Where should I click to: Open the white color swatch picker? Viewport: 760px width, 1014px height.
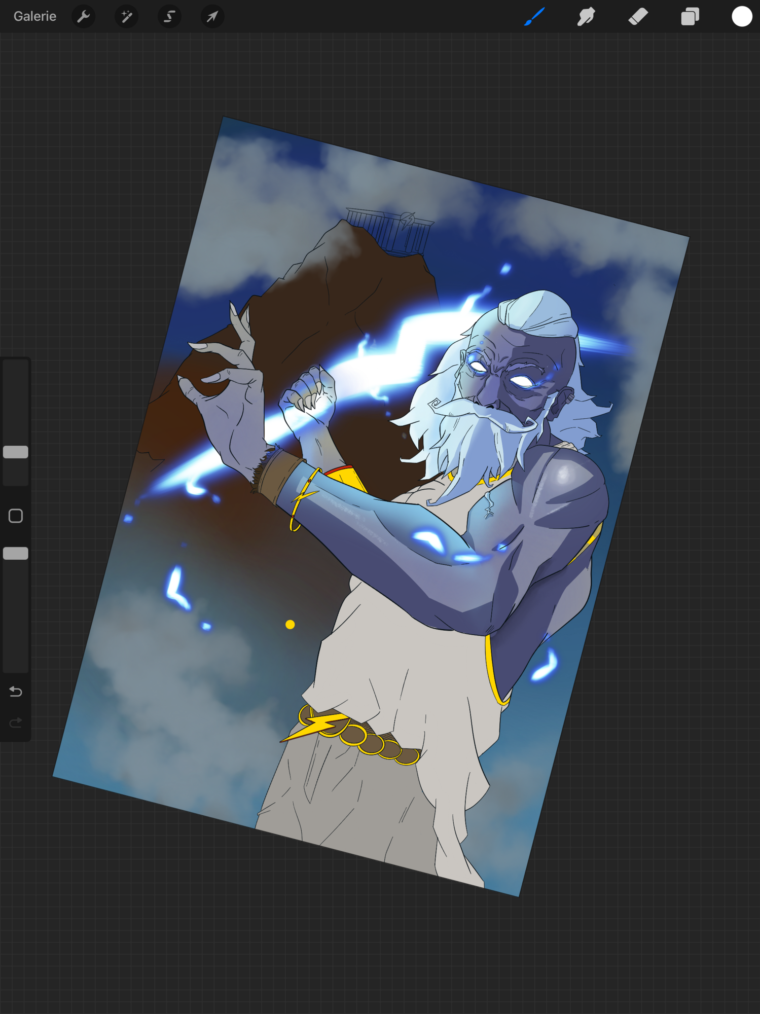click(741, 17)
